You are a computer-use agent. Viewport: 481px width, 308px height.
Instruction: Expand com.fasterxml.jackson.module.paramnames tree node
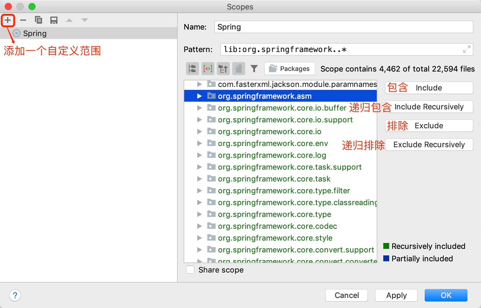[199, 84]
